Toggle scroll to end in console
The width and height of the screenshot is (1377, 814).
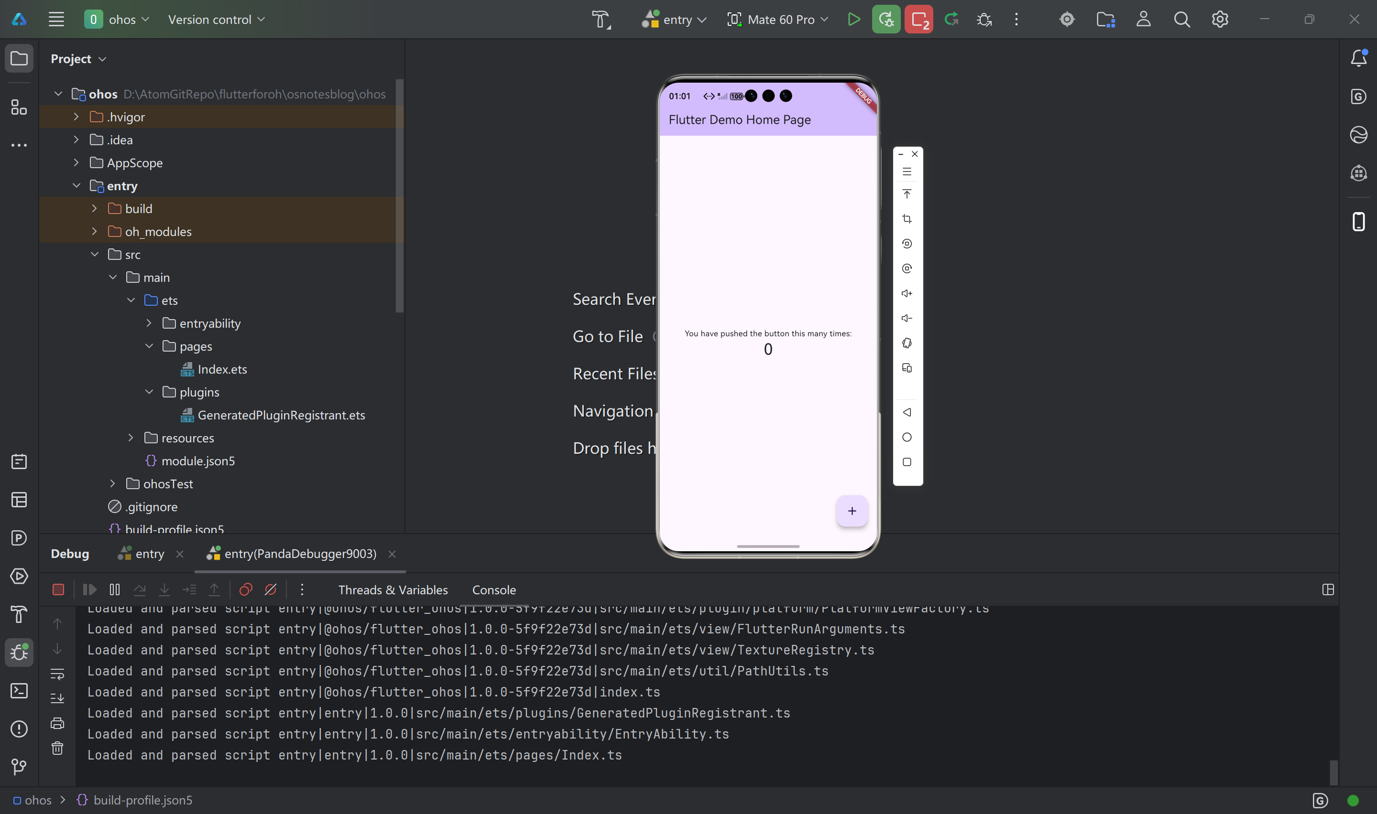coord(57,698)
